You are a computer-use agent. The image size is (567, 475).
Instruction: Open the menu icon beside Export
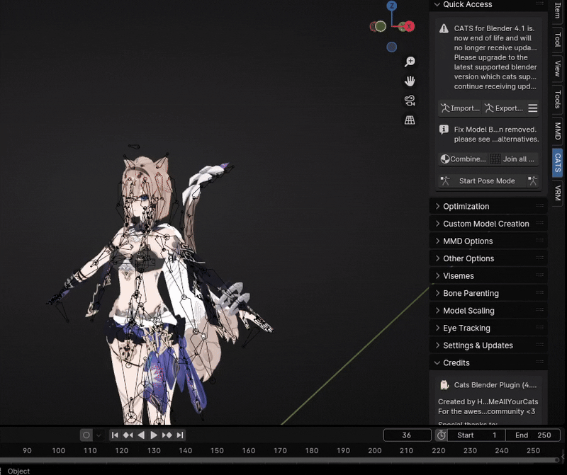(533, 108)
